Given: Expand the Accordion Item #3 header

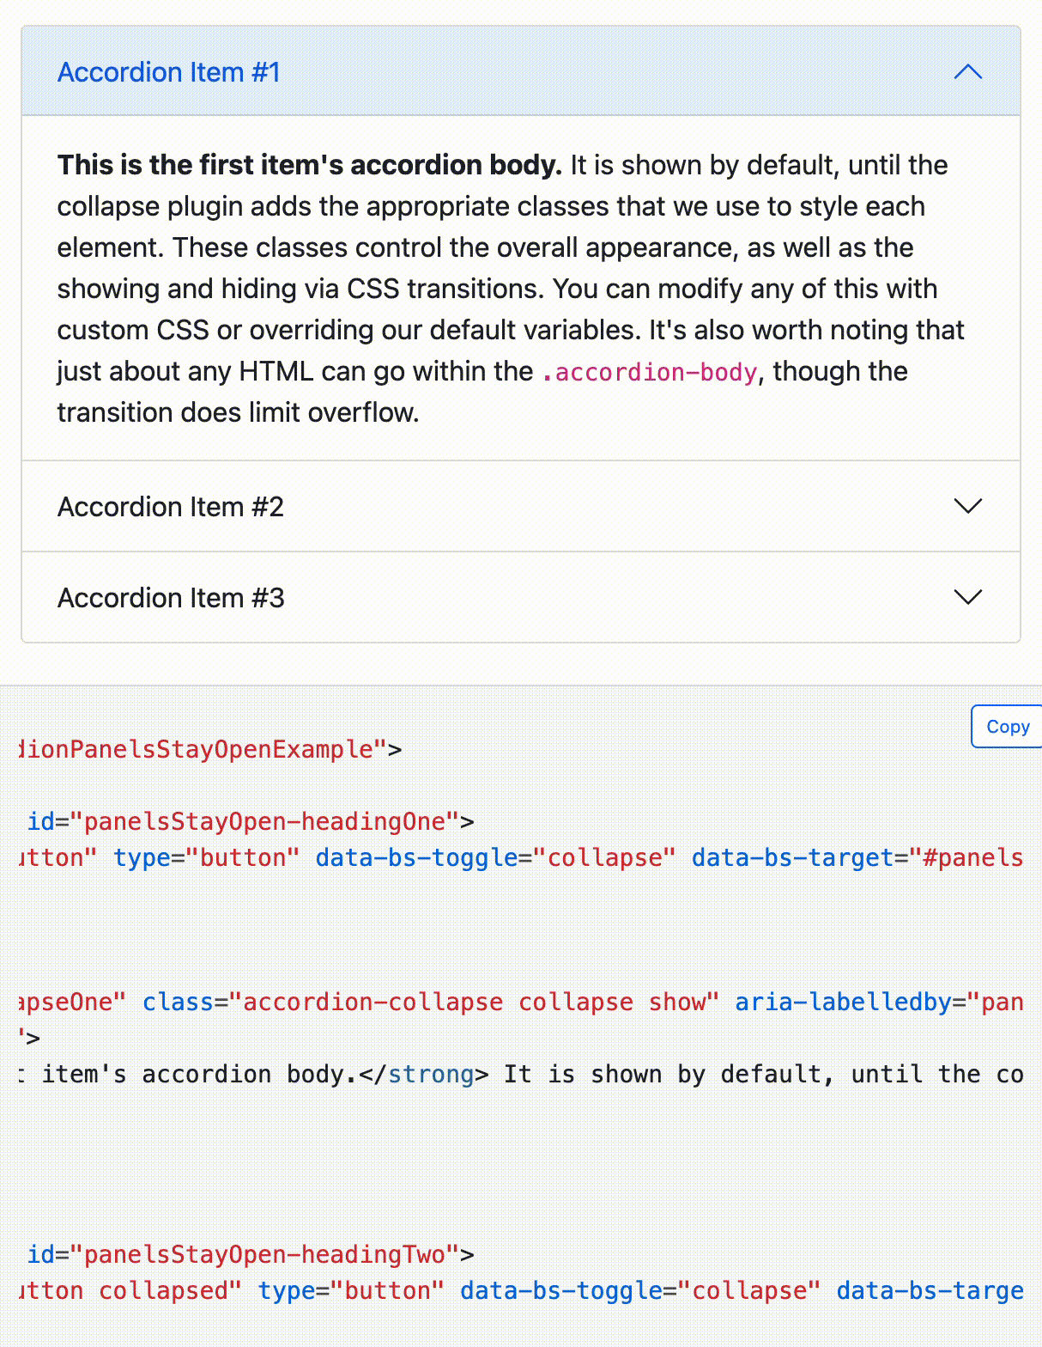Looking at the screenshot, I should 521,597.
